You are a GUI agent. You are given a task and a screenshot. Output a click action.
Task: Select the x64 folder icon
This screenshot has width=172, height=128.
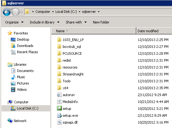pos(59,88)
